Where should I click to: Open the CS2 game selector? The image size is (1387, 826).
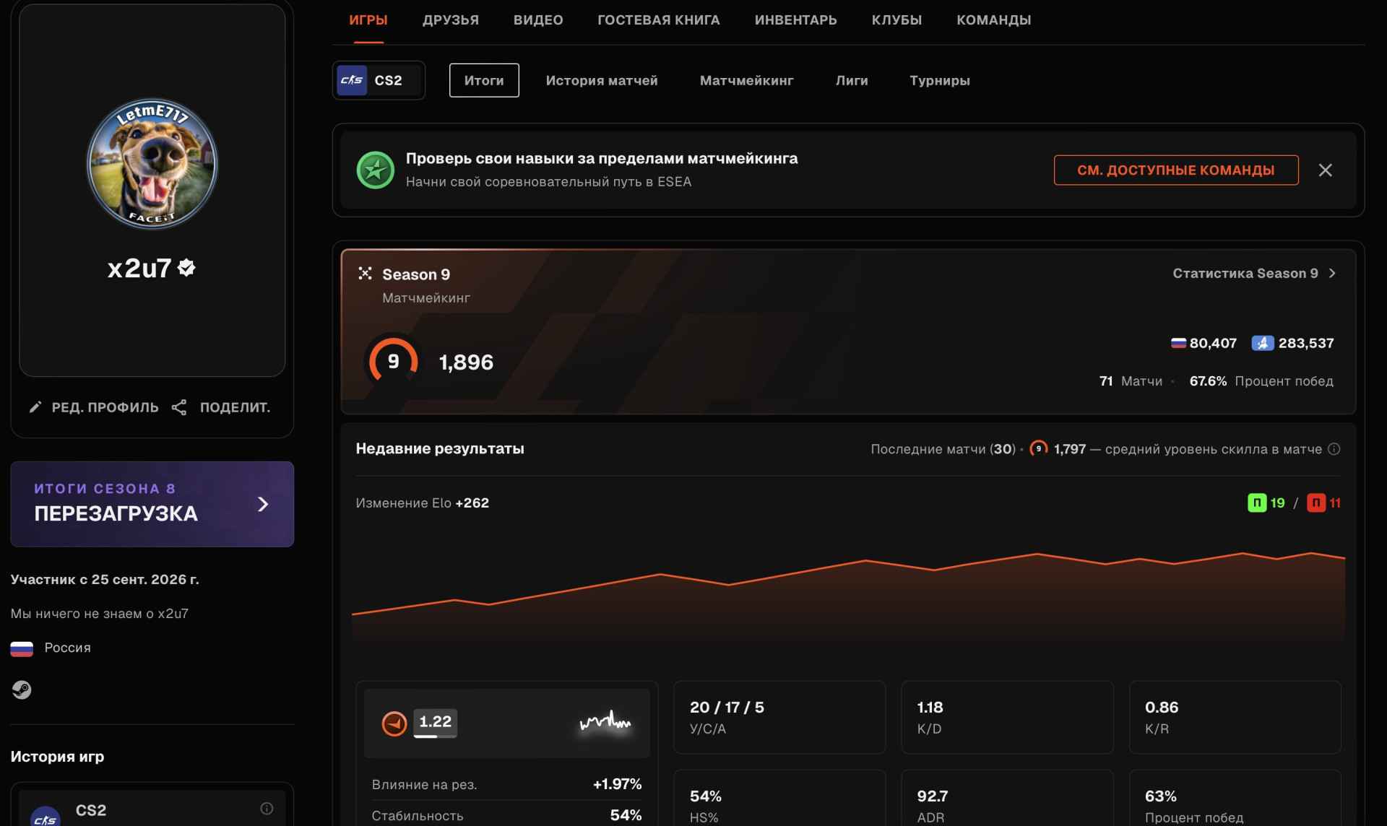pyautogui.click(x=379, y=80)
